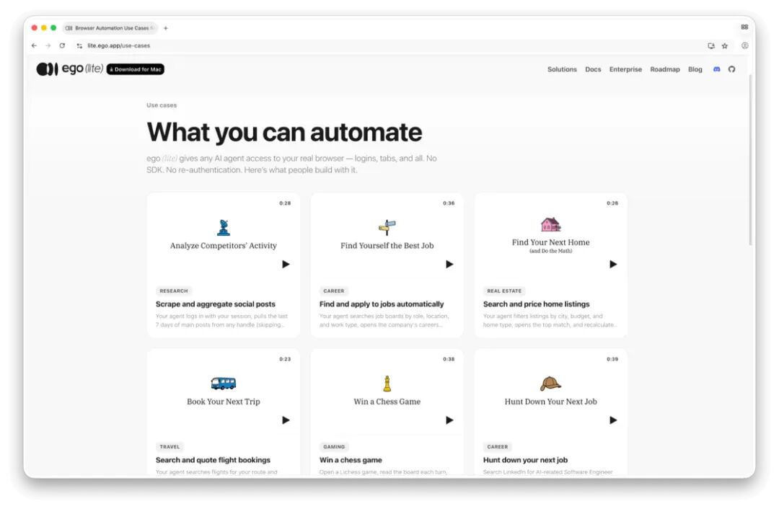Open the Roadmap nav link
Screen dimensions: 779x509
[x=665, y=69]
